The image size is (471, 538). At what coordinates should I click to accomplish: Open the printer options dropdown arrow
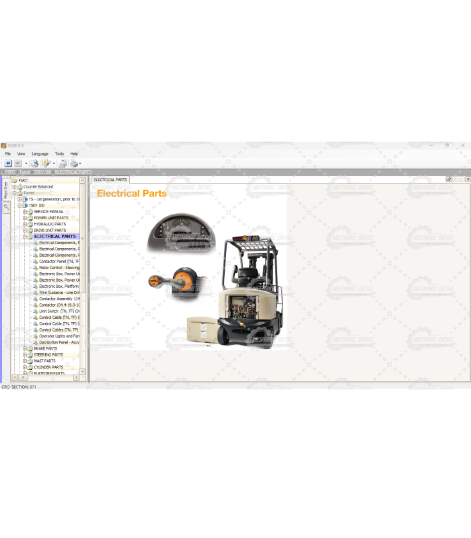(80, 163)
